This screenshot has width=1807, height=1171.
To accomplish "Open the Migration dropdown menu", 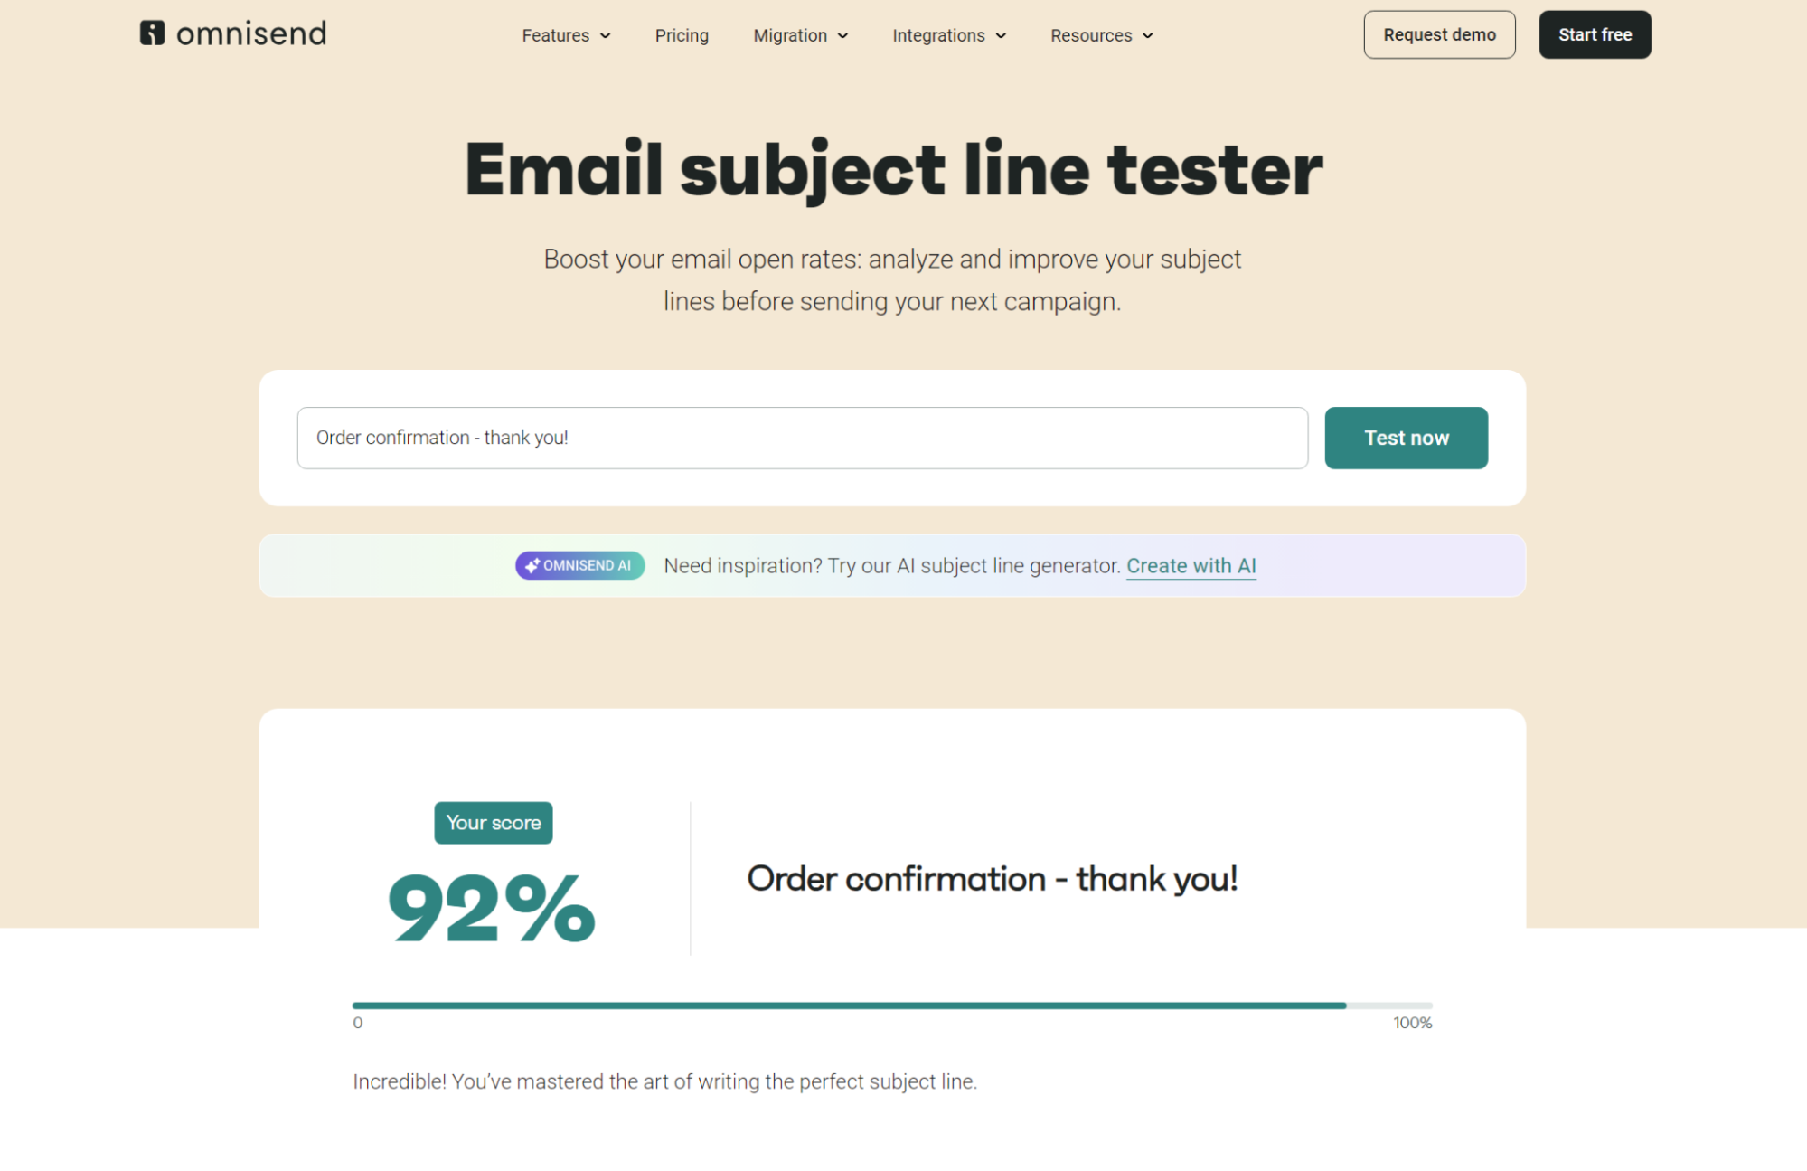I will (x=799, y=35).
